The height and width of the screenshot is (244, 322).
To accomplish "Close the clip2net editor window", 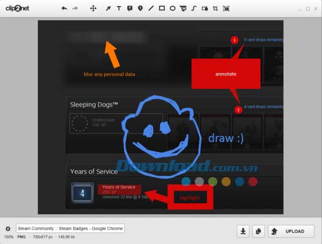I will [x=316, y=9].
